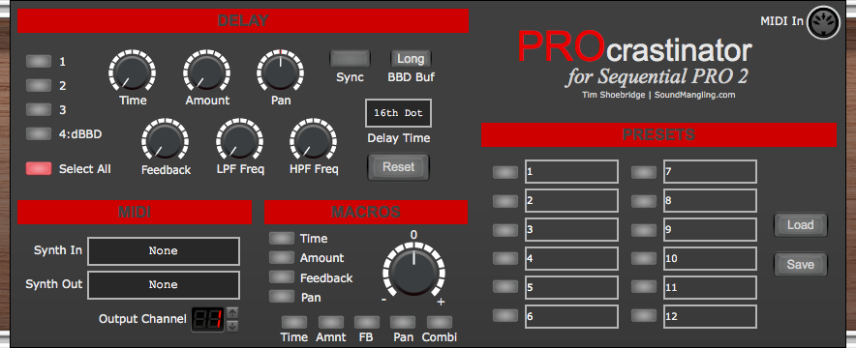Select preset slot 9 button

[x=644, y=230]
